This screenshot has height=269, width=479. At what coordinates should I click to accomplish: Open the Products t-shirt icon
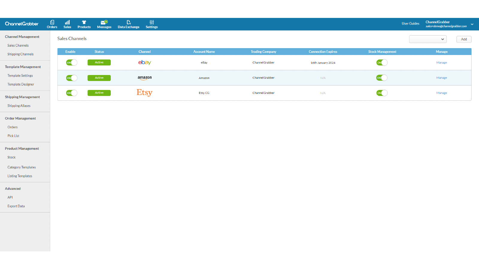pyautogui.click(x=84, y=22)
